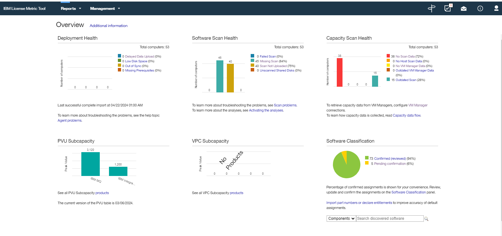Click the red No Scan Data legend swatch

[388, 56]
